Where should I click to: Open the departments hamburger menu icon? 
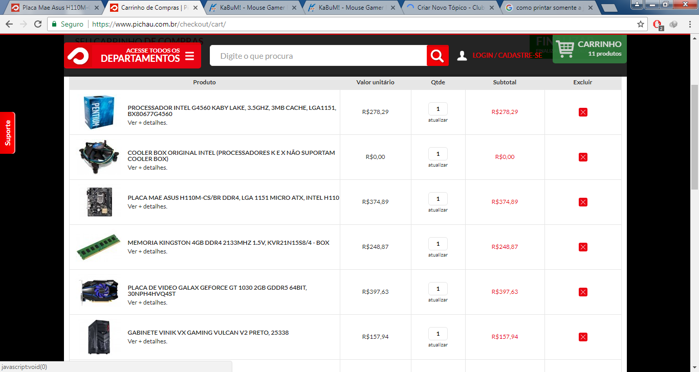pyautogui.click(x=190, y=56)
